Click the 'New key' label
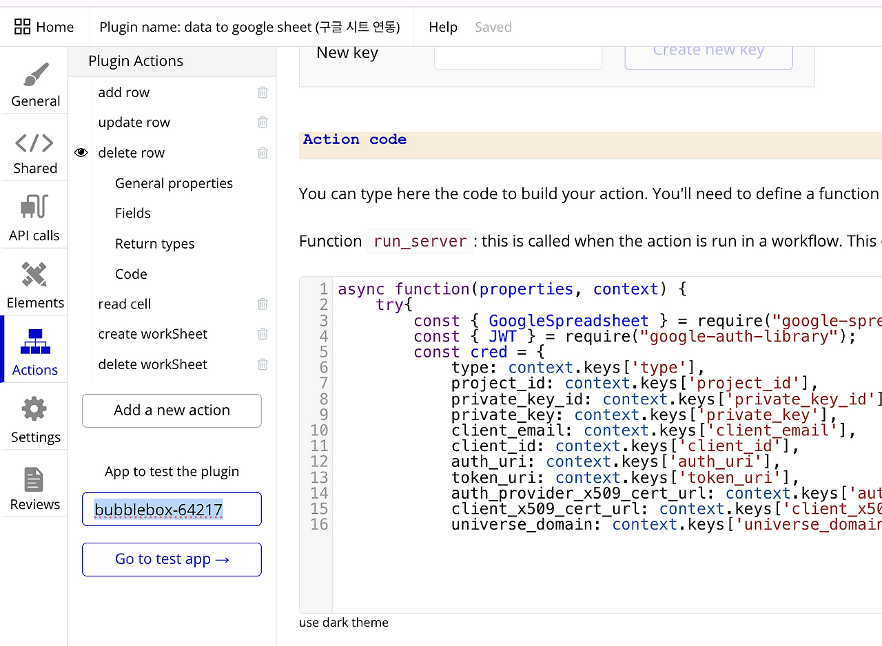Viewport: 882px width, 646px height. point(347,53)
